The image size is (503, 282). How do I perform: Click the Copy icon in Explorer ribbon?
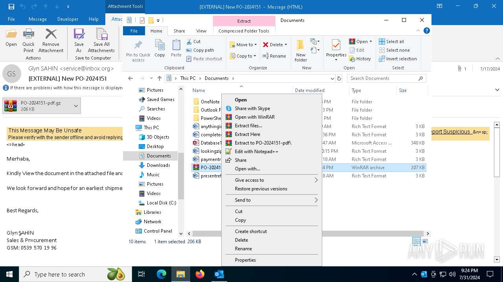coord(160,49)
